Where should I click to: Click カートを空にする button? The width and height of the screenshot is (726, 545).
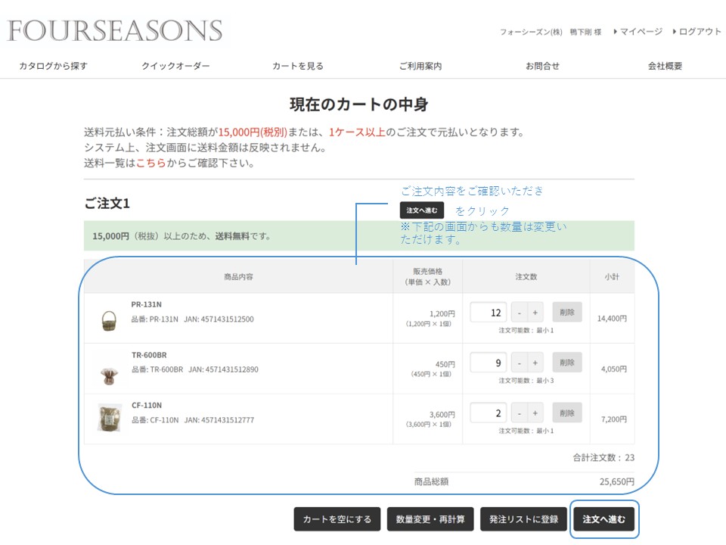(337, 519)
